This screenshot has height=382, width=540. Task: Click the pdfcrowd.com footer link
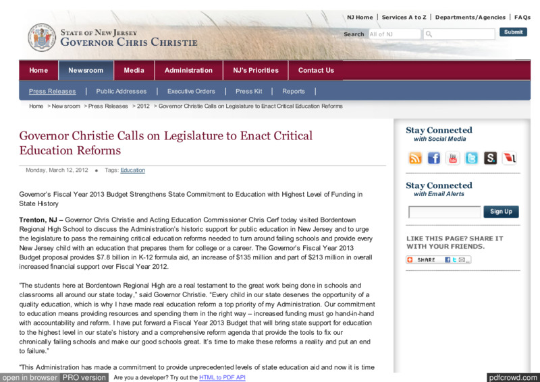[513, 377]
